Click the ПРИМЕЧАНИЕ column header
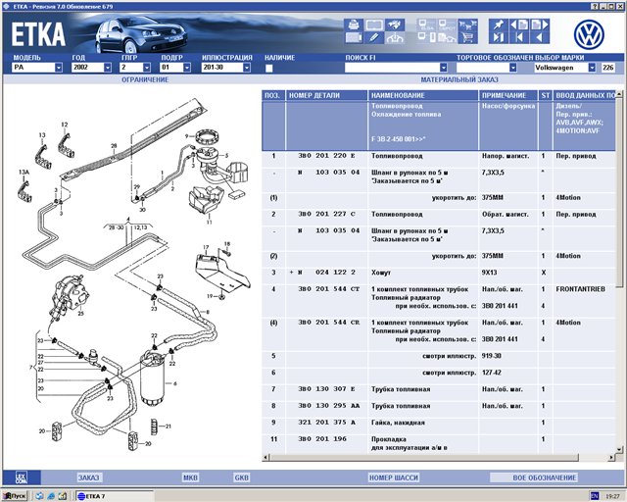Image resolution: width=627 pixels, height=502 pixels. pyautogui.click(x=508, y=95)
